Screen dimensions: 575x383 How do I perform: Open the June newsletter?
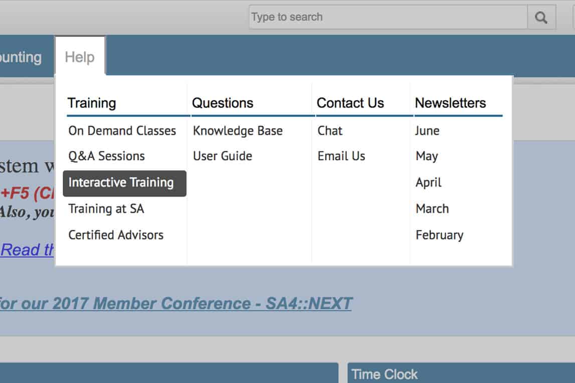click(427, 131)
